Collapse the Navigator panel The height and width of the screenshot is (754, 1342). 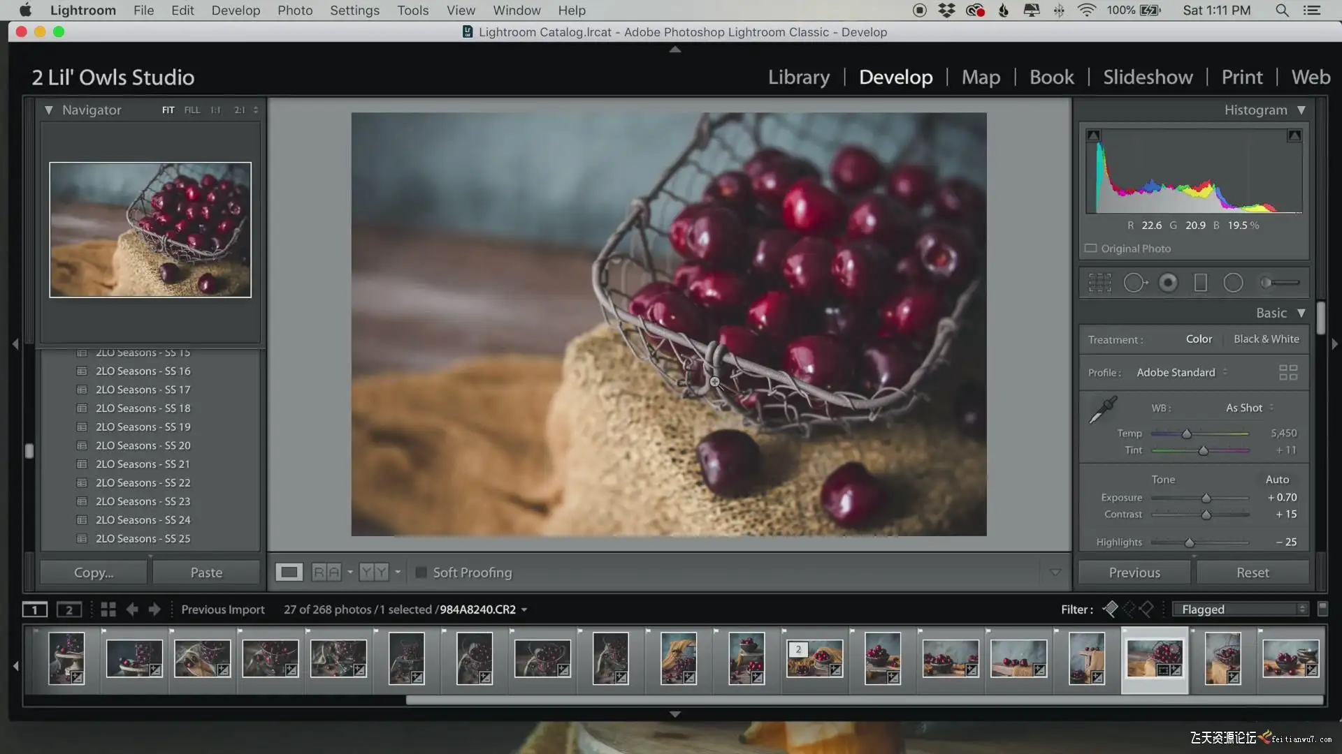(x=48, y=110)
